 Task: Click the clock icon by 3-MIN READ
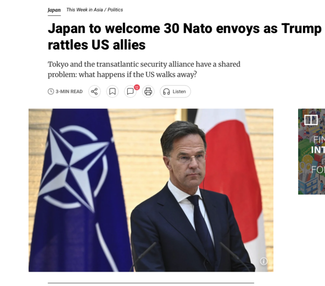[x=51, y=91]
